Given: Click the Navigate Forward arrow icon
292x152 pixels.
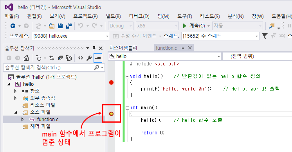Looking at the screenshot, I should click(x=26, y=26).
